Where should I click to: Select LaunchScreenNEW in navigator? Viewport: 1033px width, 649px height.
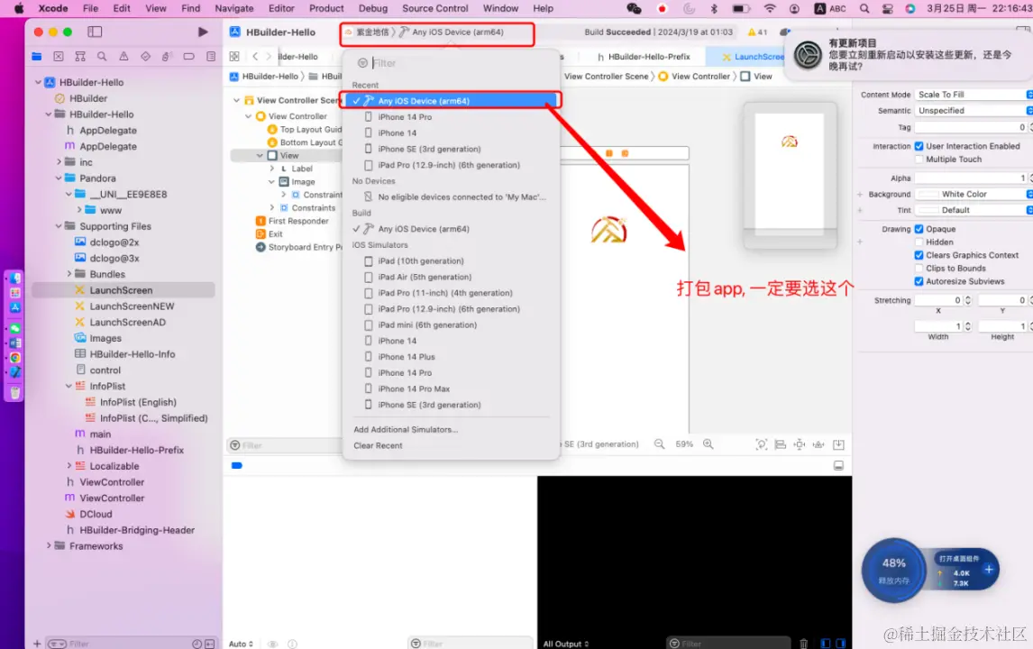click(x=132, y=306)
